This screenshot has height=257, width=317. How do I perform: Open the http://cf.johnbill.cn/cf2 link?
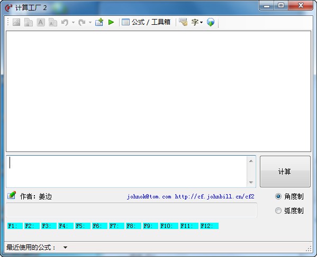(214, 196)
